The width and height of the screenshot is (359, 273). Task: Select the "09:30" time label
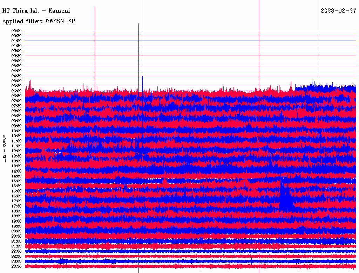click(16, 126)
